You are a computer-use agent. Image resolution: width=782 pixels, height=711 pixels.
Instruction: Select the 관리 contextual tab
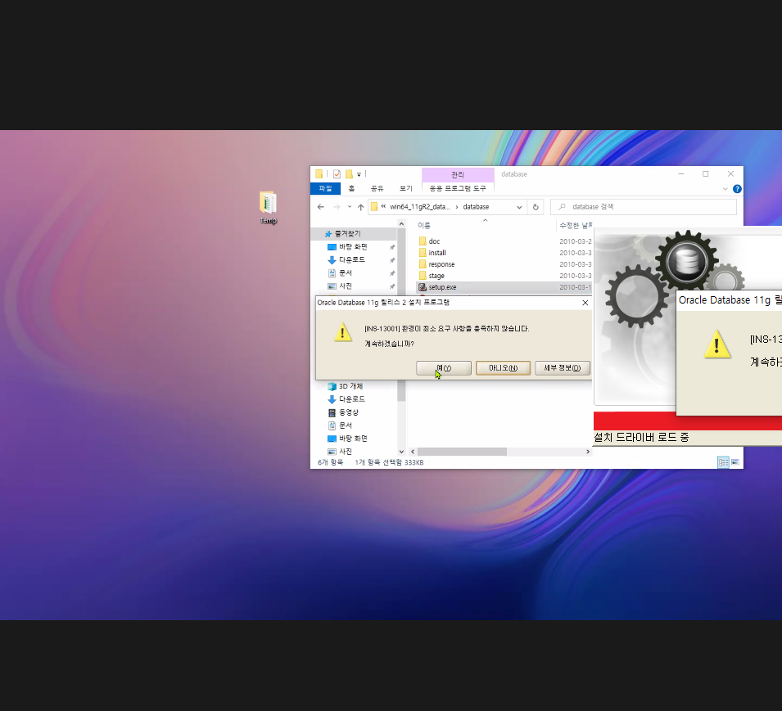coord(458,174)
